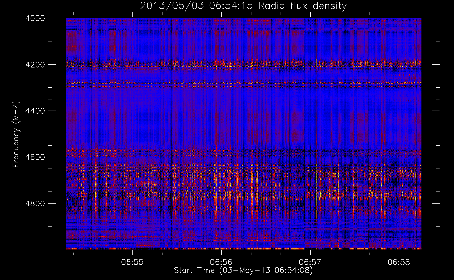Click the 'Frequency (MHZ)' y-axis label
This screenshot has width=454, height=280.
click(x=16, y=134)
